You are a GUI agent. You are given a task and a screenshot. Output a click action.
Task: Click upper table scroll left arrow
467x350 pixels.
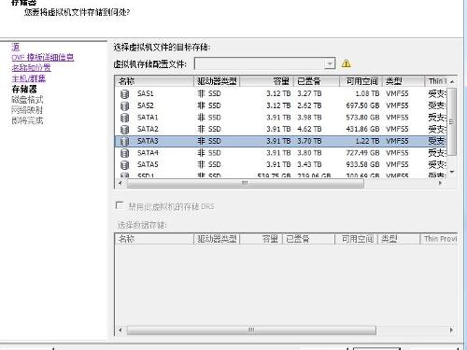pos(120,183)
